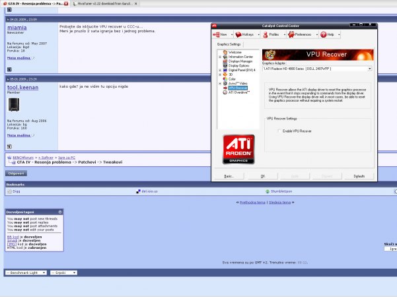Select Welcome in the settings tree
Screen dimensions: 397x297
pos(235,52)
